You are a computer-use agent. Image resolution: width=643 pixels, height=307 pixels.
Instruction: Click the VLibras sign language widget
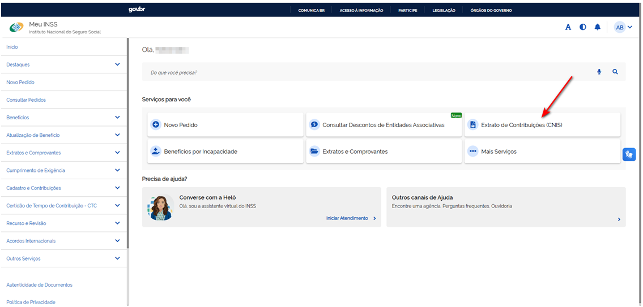click(629, 154)
